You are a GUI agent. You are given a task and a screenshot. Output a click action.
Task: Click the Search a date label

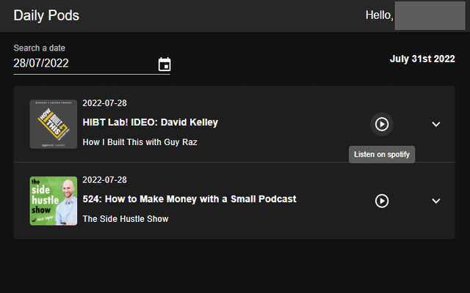39,48
